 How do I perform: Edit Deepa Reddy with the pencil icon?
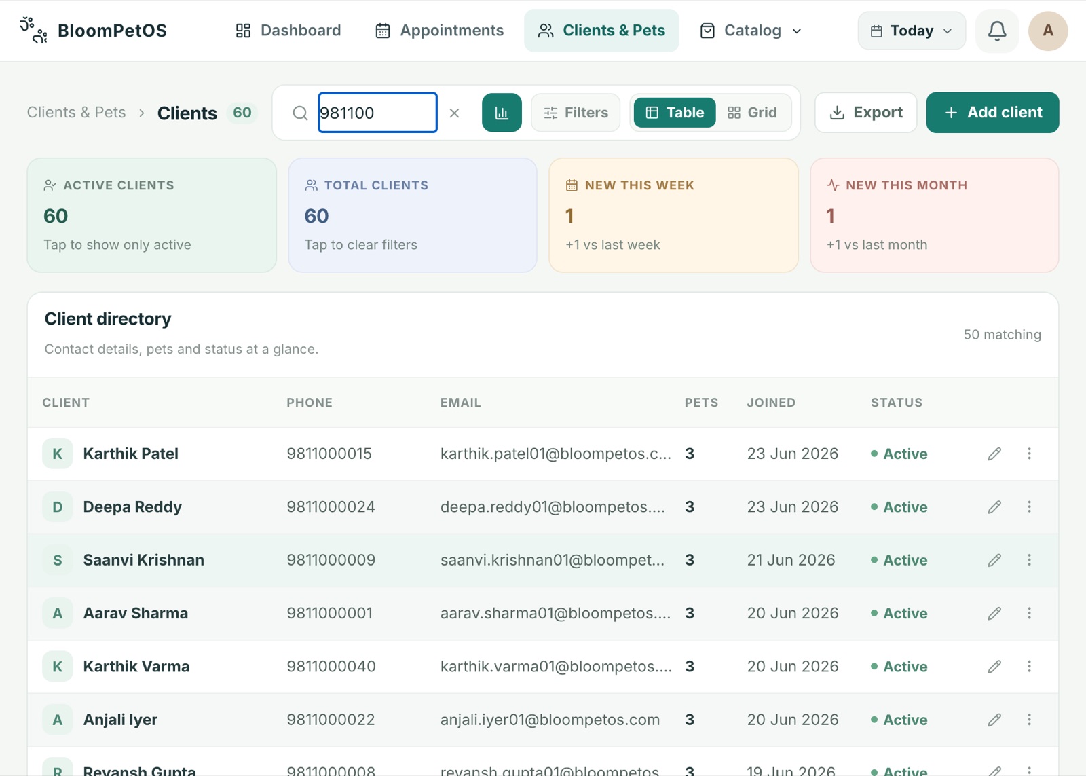pos(994,506)
